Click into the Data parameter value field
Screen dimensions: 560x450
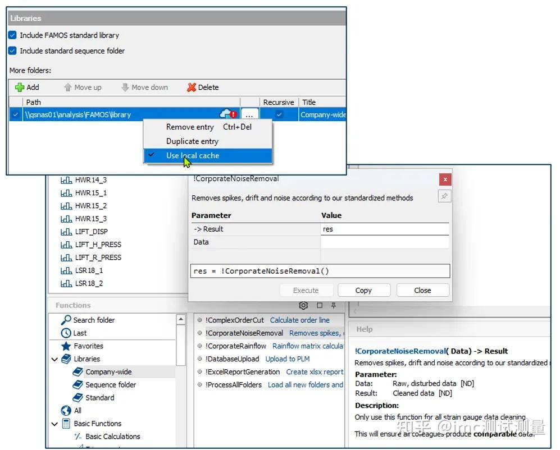click(x=385, y=242)
